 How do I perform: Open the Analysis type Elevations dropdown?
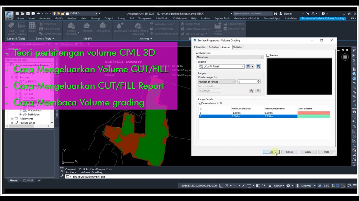point(230,57)
